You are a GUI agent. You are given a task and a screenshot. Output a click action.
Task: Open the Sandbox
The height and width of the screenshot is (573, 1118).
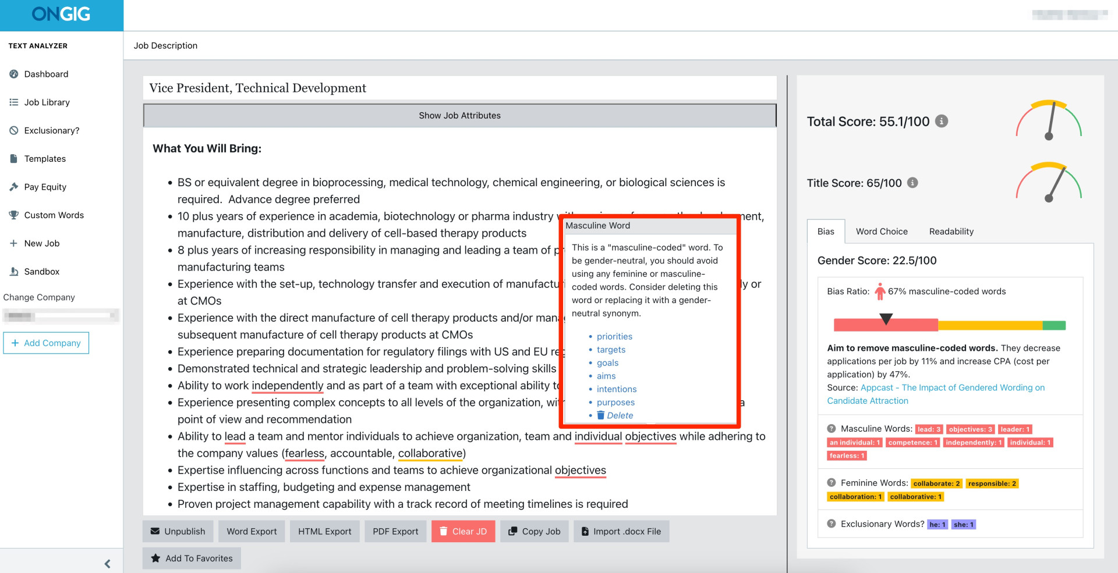point(42,271)
